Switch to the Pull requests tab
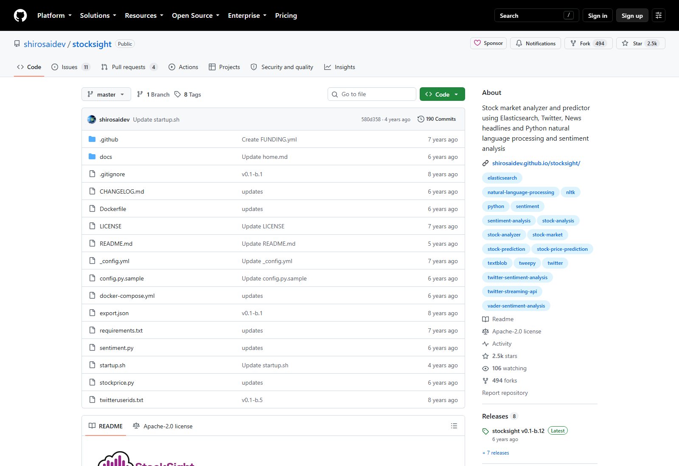 point(129,67)
